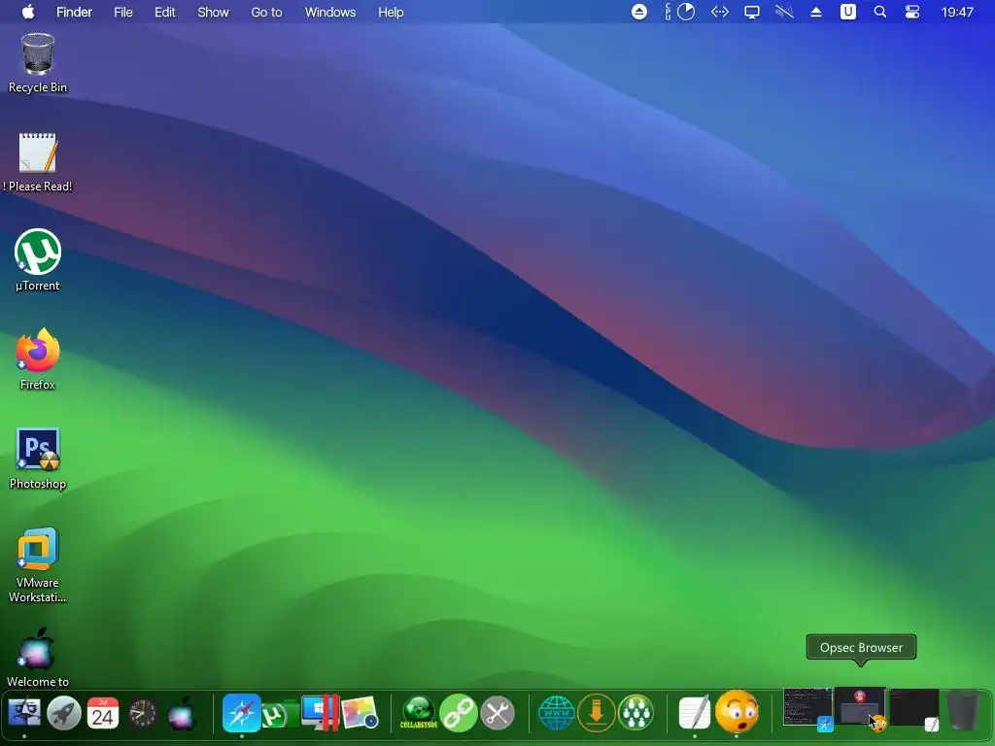The height and width of the screenshot is (746, 995).
Task: Click the disabled Wi-Fi icon in menu bar
Action: tap(784, 12)
